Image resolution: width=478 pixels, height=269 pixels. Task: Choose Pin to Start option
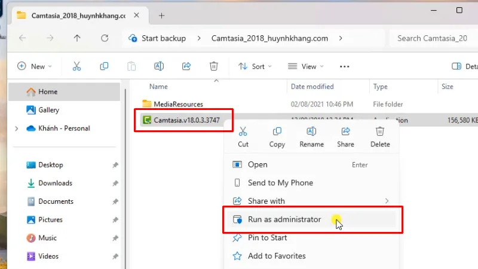267,238
